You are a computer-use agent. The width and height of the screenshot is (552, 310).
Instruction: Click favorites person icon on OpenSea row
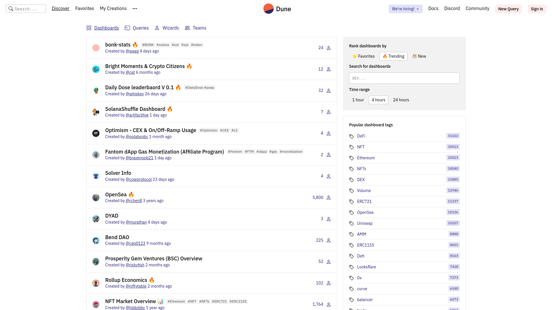coord(329,197)
